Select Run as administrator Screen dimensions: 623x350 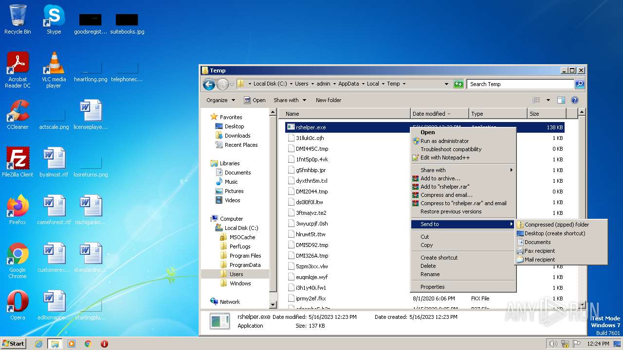463,141
